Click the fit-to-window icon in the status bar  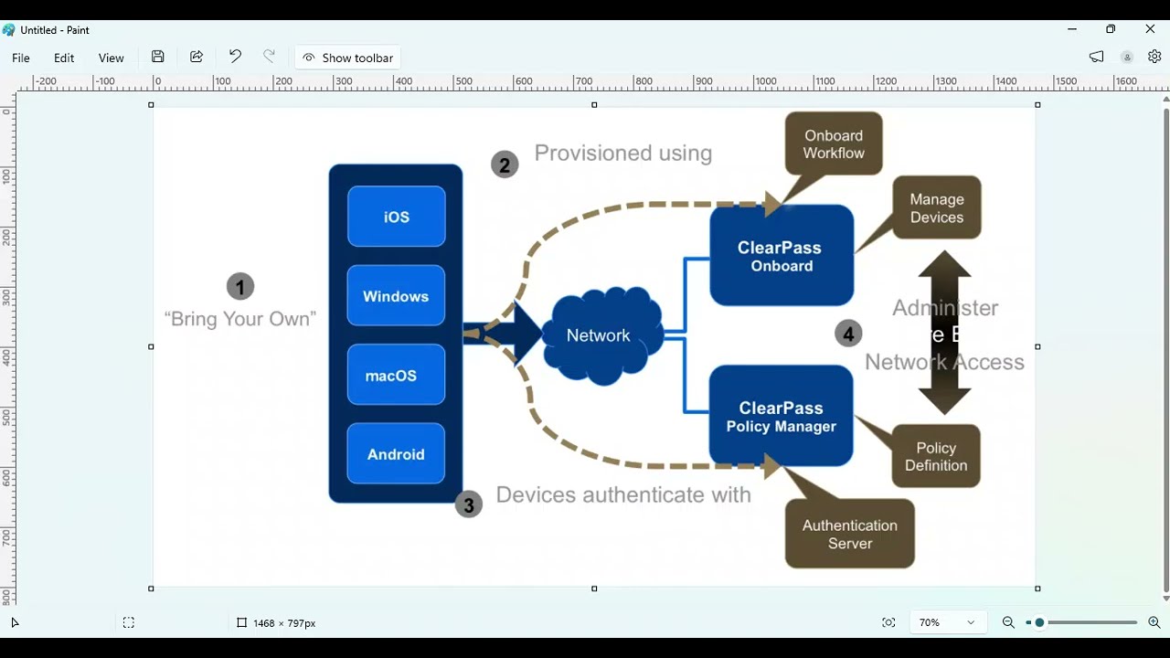[x=888, y=622]
